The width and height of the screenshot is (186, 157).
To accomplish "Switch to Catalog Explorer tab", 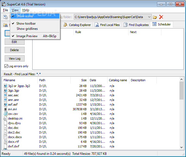I will [77, 25].
